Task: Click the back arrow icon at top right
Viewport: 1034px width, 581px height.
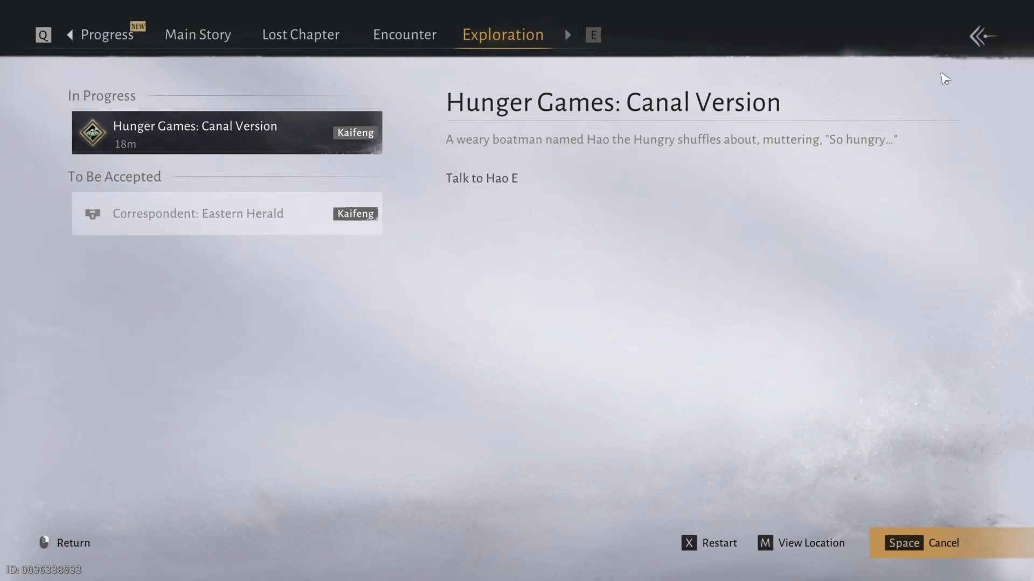Action: 983,36
